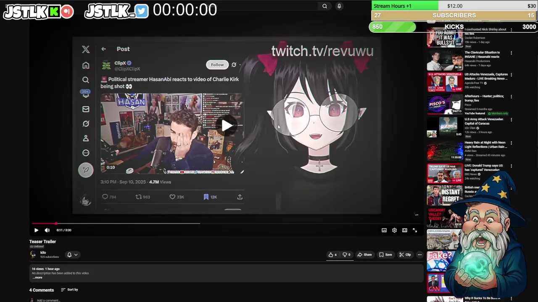Viewport: 538px width, 302px height.
Task: Click the ClipX account name in tweet
Action: [120, 63]
